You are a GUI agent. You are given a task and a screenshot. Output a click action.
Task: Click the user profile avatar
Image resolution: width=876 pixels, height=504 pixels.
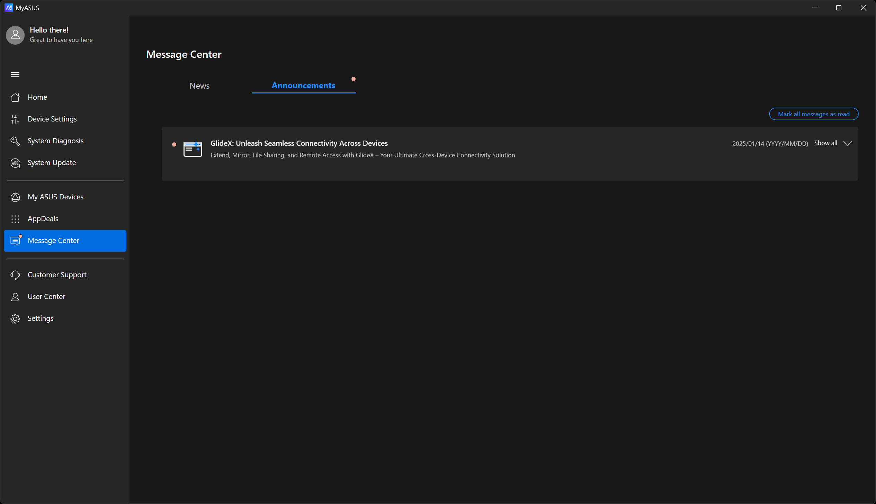point(15,35)
